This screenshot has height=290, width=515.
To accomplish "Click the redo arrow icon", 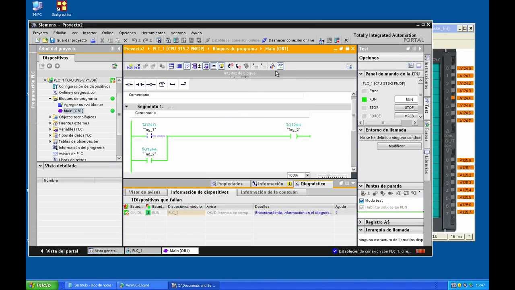I will coord(145,40).
